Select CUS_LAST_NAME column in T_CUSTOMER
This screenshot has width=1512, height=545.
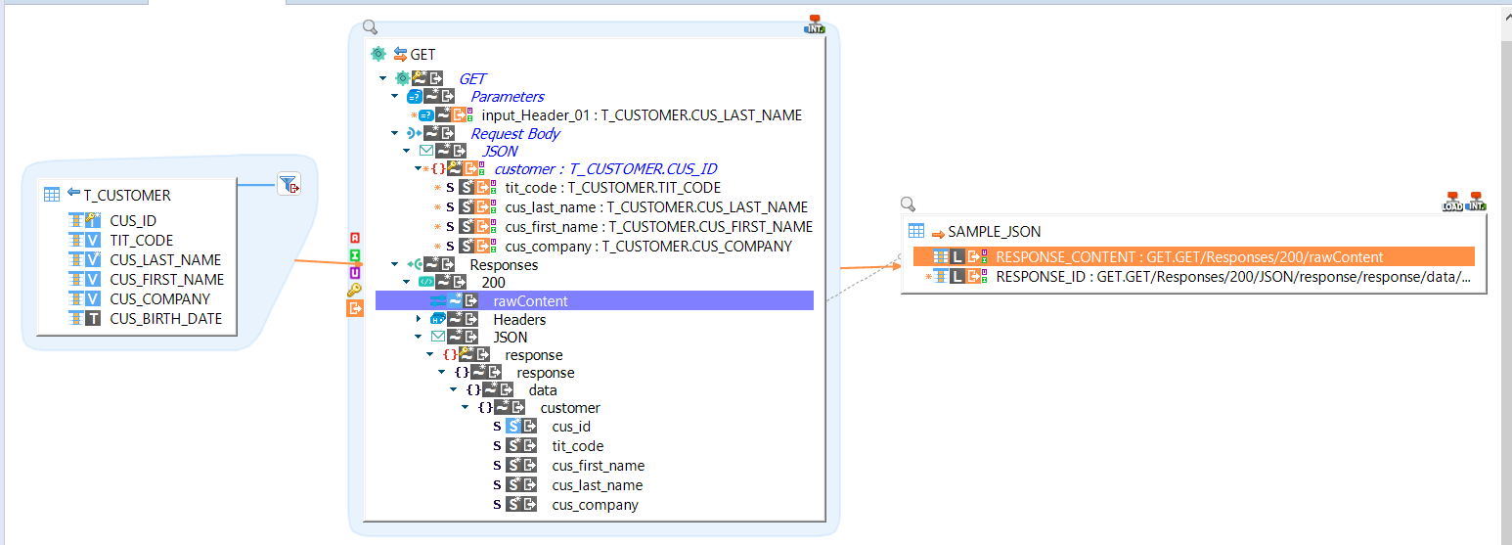(165, 259)
